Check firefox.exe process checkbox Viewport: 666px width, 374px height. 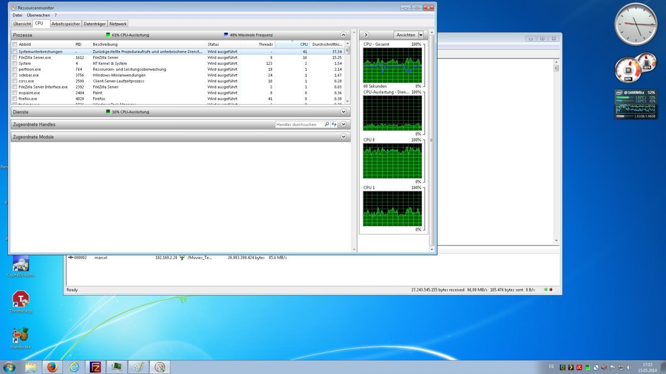[15, 98]
